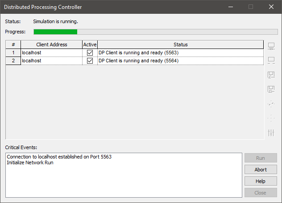282x203 pixels.
Task: Click the greyed-out Run button
Action: pos(261,158)
